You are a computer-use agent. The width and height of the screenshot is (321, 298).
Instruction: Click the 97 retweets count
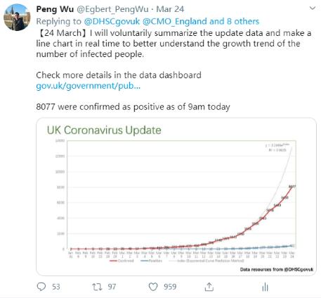coord(112,287)
